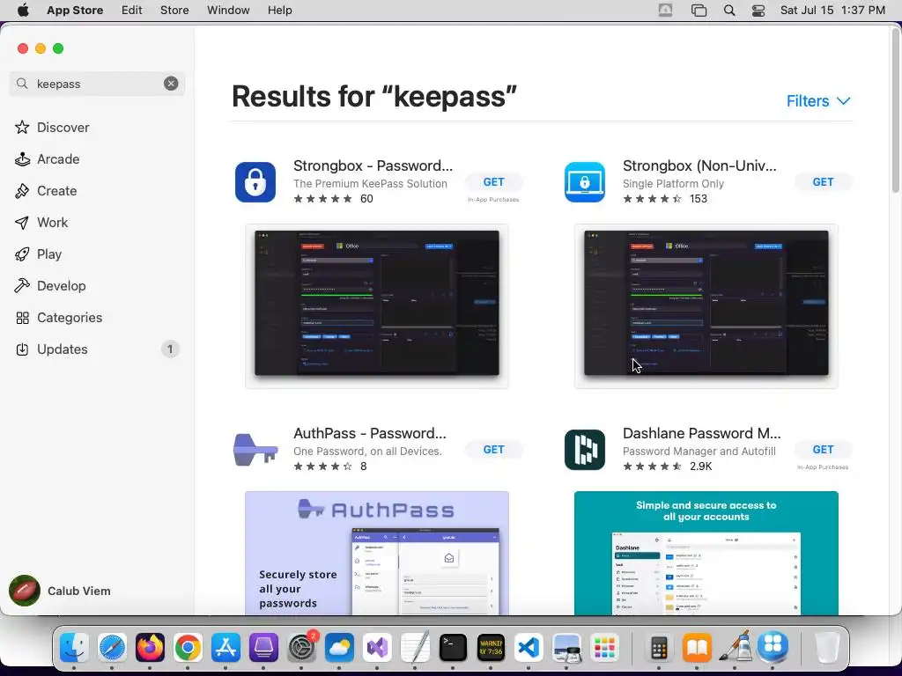Image resolution: width=902 pixels, height=676 pixels.
Task: Click the Strongbox 60 ratings stars
Action: [x=322, y=199]
